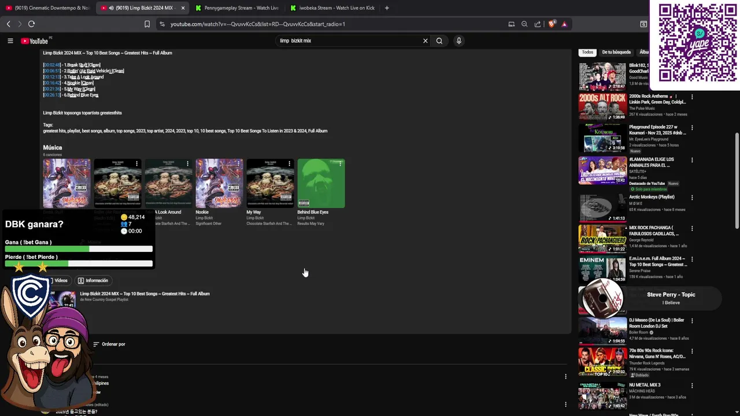The image size is (740, 416).
Task: Open options for Arctic Monkeys playlist video
Action: 692,198
